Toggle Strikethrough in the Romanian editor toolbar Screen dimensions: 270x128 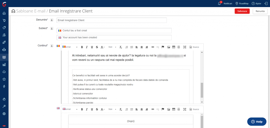97,47
